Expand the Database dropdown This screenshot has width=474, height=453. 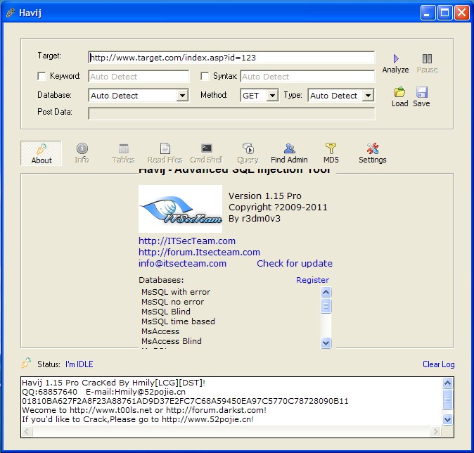[182, 96]
